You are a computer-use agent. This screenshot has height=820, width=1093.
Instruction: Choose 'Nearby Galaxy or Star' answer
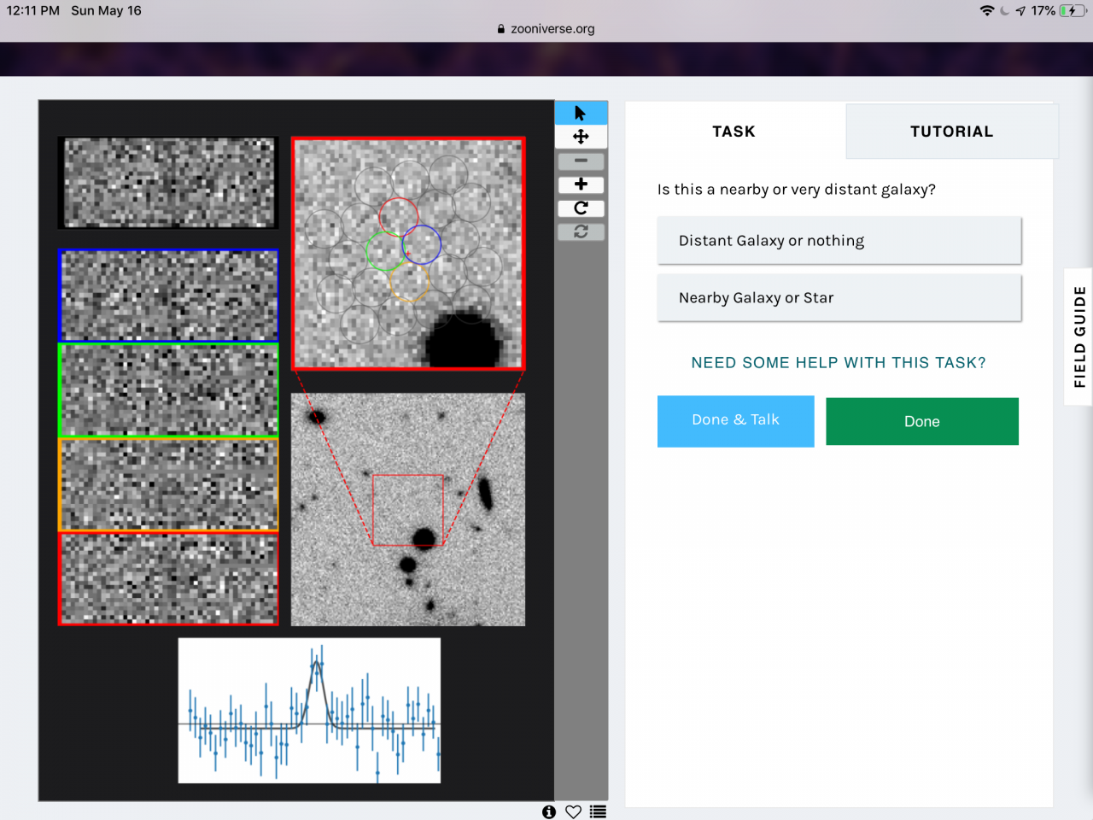coord(839,298)
